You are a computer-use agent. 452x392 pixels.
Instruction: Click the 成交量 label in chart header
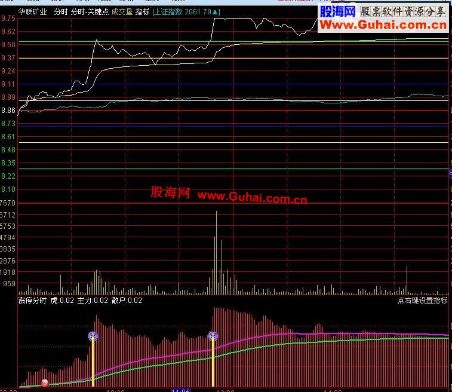122,12
